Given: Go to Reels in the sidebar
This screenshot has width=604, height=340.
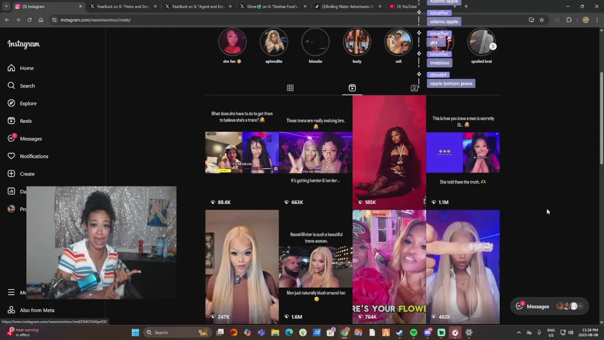Looking at the screenshot, I should [20, 121].
